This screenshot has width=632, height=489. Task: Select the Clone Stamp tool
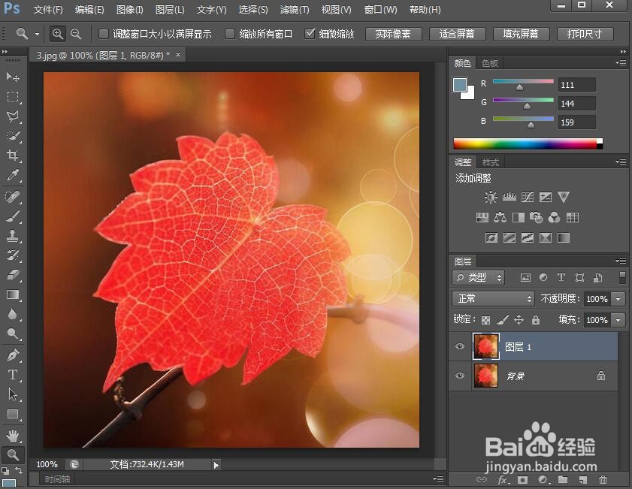[x=13, y=236]
